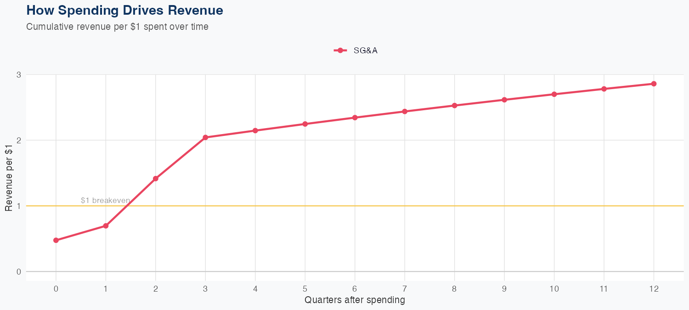The image size is (689, 310).
Task: Pick the data point at quarter 5
Action: coord(305,124)
